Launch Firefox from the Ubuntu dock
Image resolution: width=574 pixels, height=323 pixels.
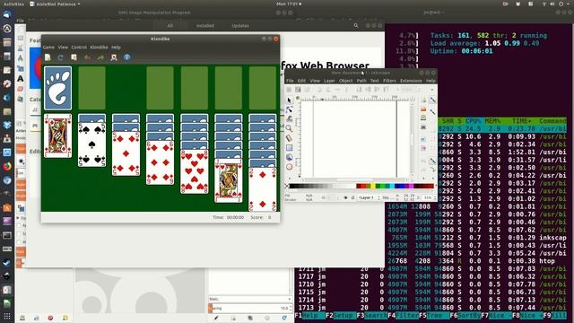pyautogui.click(x=7, y=166)
